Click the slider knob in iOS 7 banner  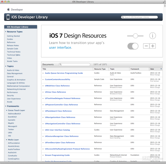tap(135, 36)
